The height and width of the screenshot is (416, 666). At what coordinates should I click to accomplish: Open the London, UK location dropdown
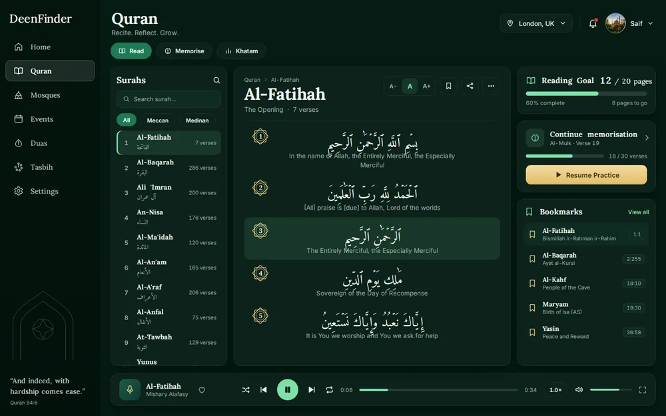[536, 23]
